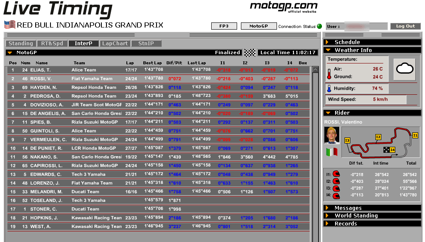Click the Italian flag under rider photo
425x242 pixels.
(x=332, y=152)
